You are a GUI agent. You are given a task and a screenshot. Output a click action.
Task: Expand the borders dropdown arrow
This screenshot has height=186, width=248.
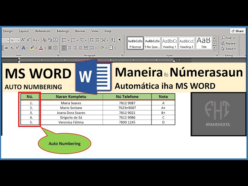tap(115, 48)
